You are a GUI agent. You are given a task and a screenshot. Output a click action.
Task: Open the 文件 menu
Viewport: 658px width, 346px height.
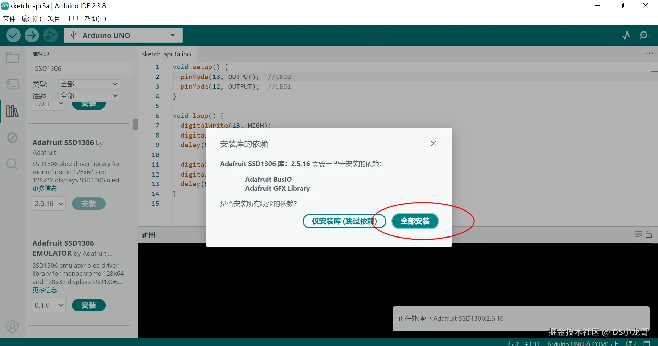tap(9, 18)
